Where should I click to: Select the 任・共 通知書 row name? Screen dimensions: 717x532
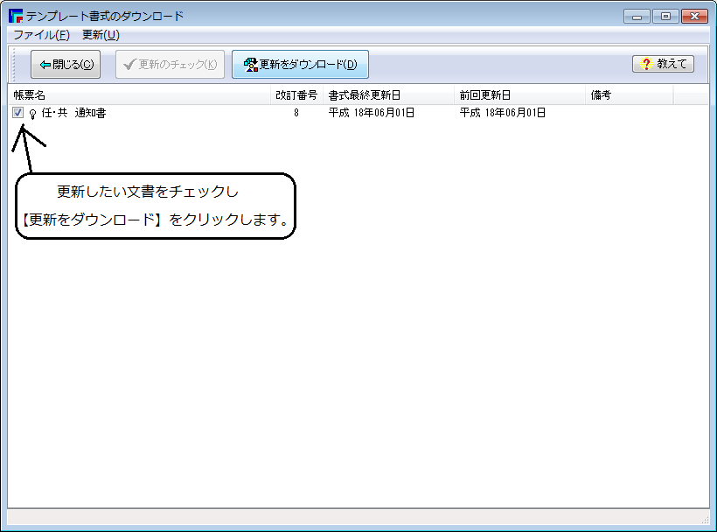[74, 113]
